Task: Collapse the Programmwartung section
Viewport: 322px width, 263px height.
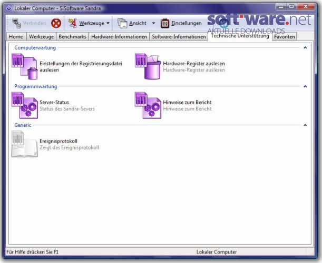Action: (305, 86)
